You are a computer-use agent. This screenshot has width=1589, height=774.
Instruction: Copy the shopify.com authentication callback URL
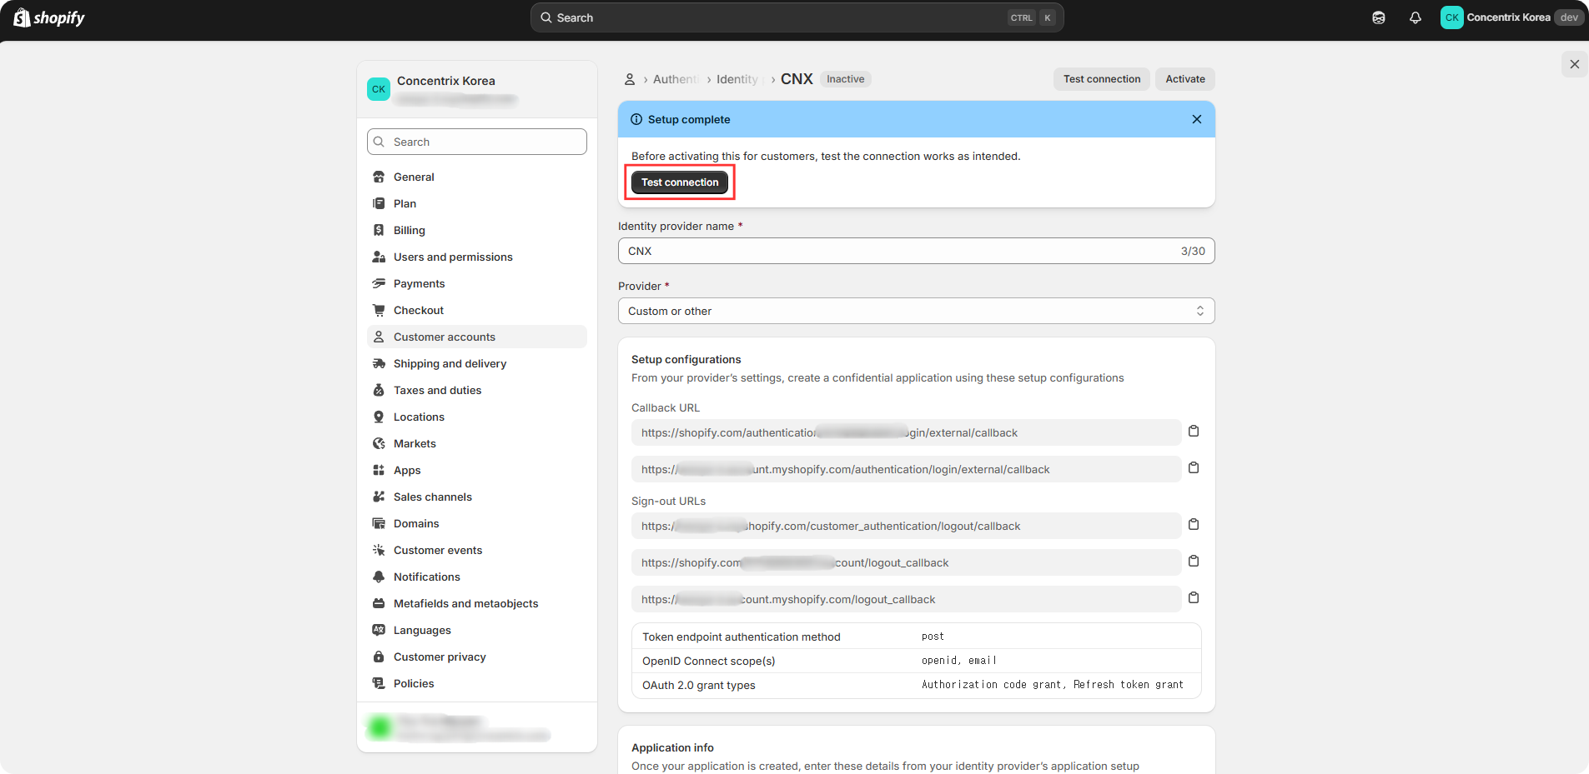1194,432
